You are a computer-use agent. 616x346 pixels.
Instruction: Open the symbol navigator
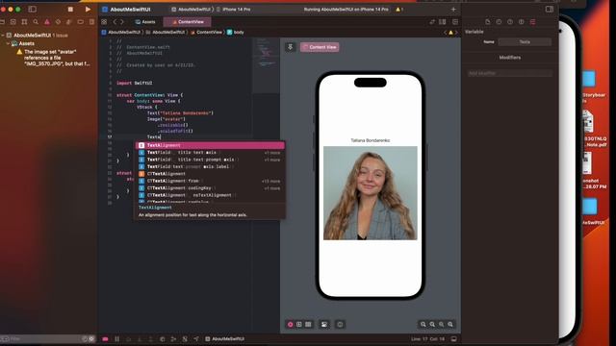pyautogui.click(x=24, y=22)
